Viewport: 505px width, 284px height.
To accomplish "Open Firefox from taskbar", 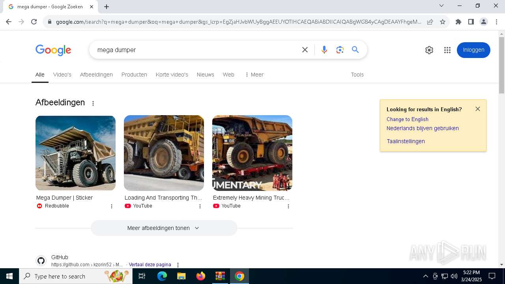I will coord(201,276).
